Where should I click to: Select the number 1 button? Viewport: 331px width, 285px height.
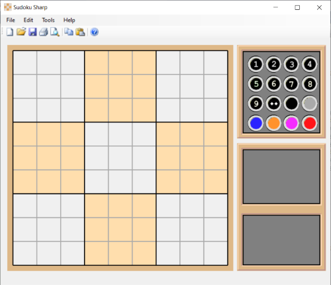(x=256, y=64)
